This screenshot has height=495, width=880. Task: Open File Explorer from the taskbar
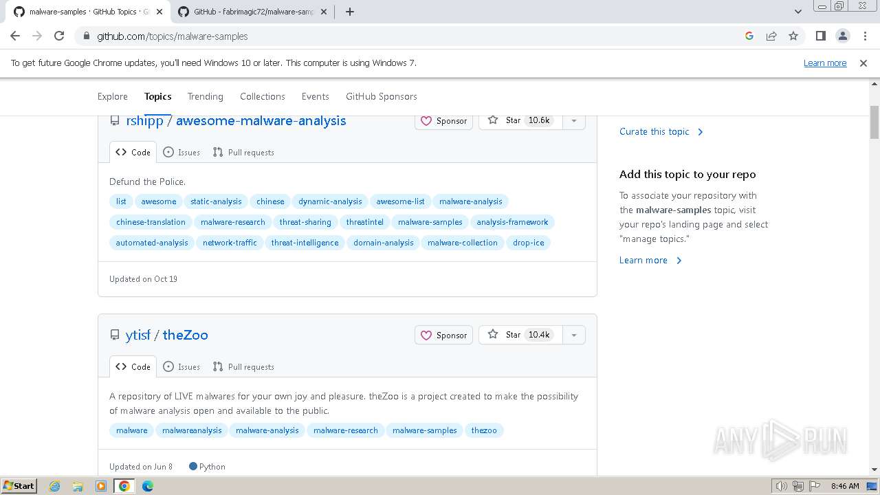78,486
